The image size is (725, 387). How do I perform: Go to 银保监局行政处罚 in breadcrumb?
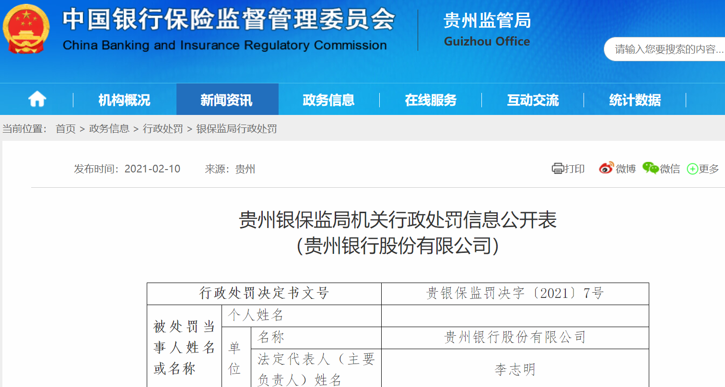237,129
